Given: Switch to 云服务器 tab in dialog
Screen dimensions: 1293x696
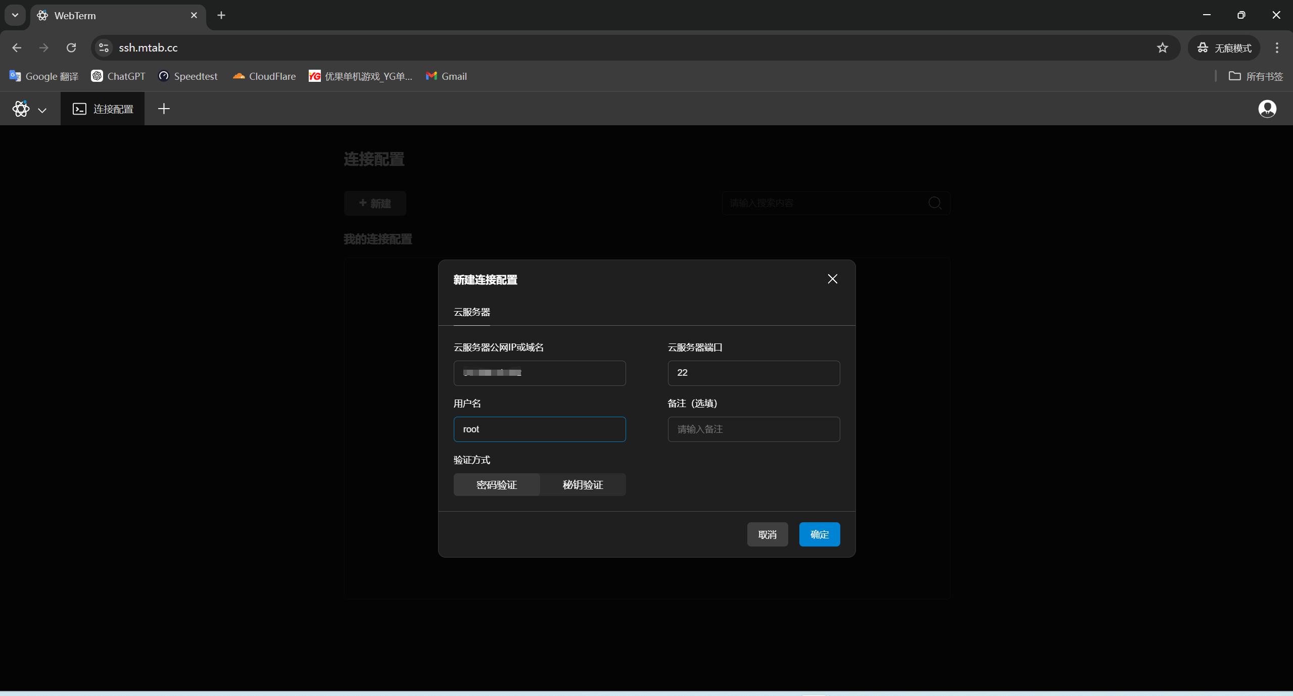Looking at the screenshot, I should [471, 312].
